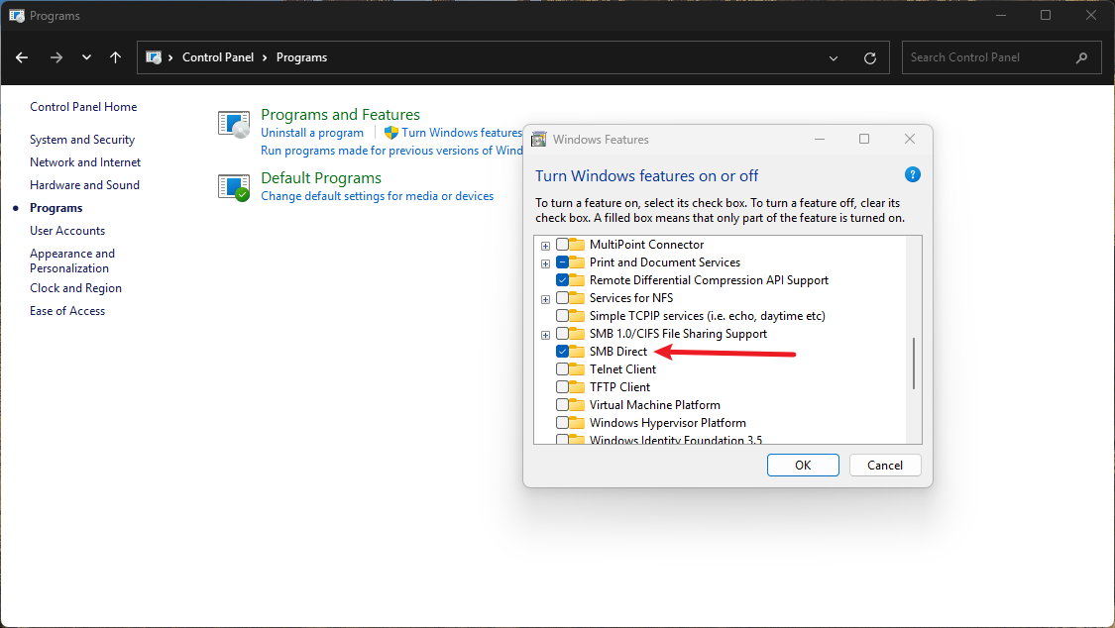The image size is (1115, 628).
Task: Open Hardware and Sound category
Action: coord(84,185)
